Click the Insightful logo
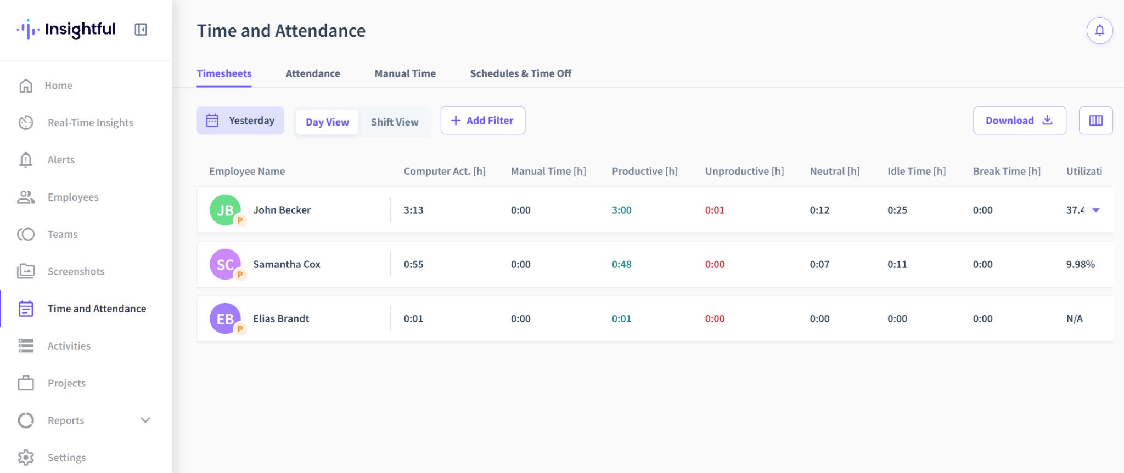Image resolution: width=1124 pixels, height=473 pixels. (x=66, y=30)
